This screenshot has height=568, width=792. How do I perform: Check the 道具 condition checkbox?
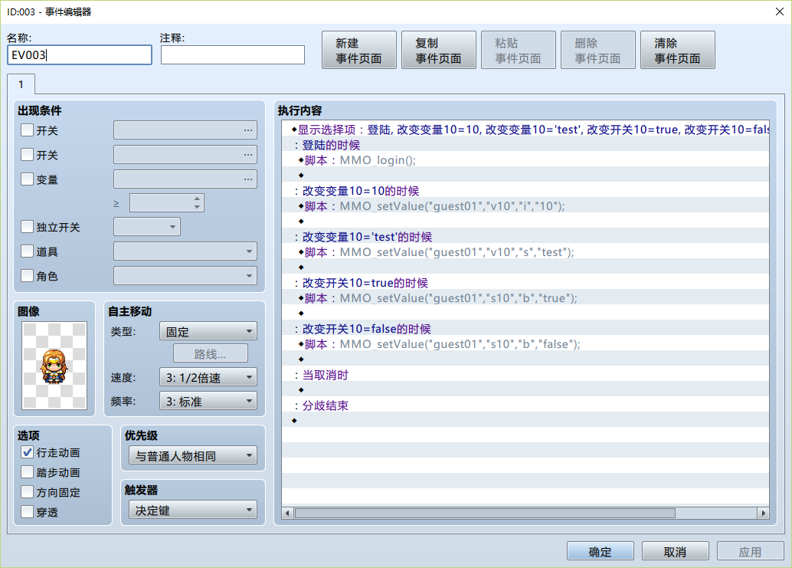(x=28, y=251)
